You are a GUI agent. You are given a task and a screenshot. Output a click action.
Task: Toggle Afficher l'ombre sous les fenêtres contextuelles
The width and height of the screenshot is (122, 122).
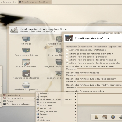pyautogui.click(x=67, y=63)
